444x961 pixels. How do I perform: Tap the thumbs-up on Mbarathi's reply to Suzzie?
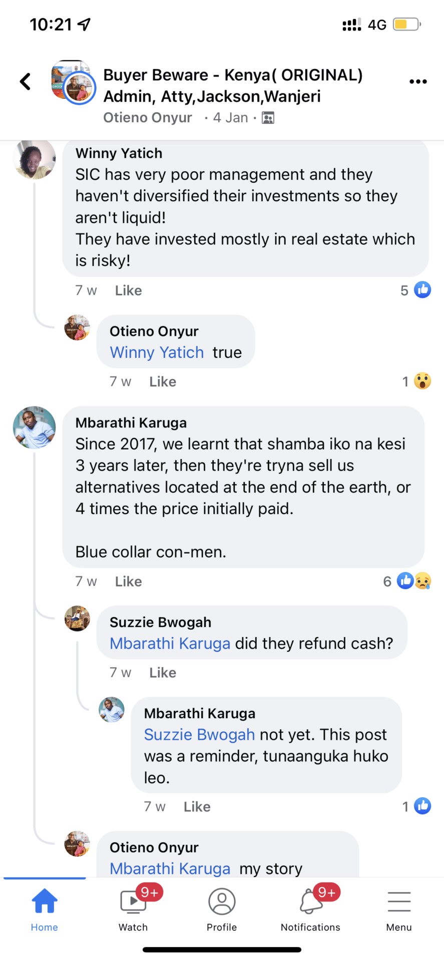tap(422, 806)
